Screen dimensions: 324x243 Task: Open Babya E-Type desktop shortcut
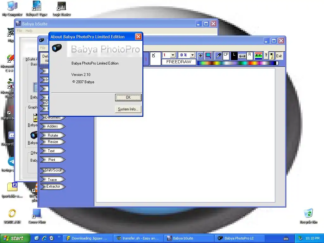click(x=37, y=9)
